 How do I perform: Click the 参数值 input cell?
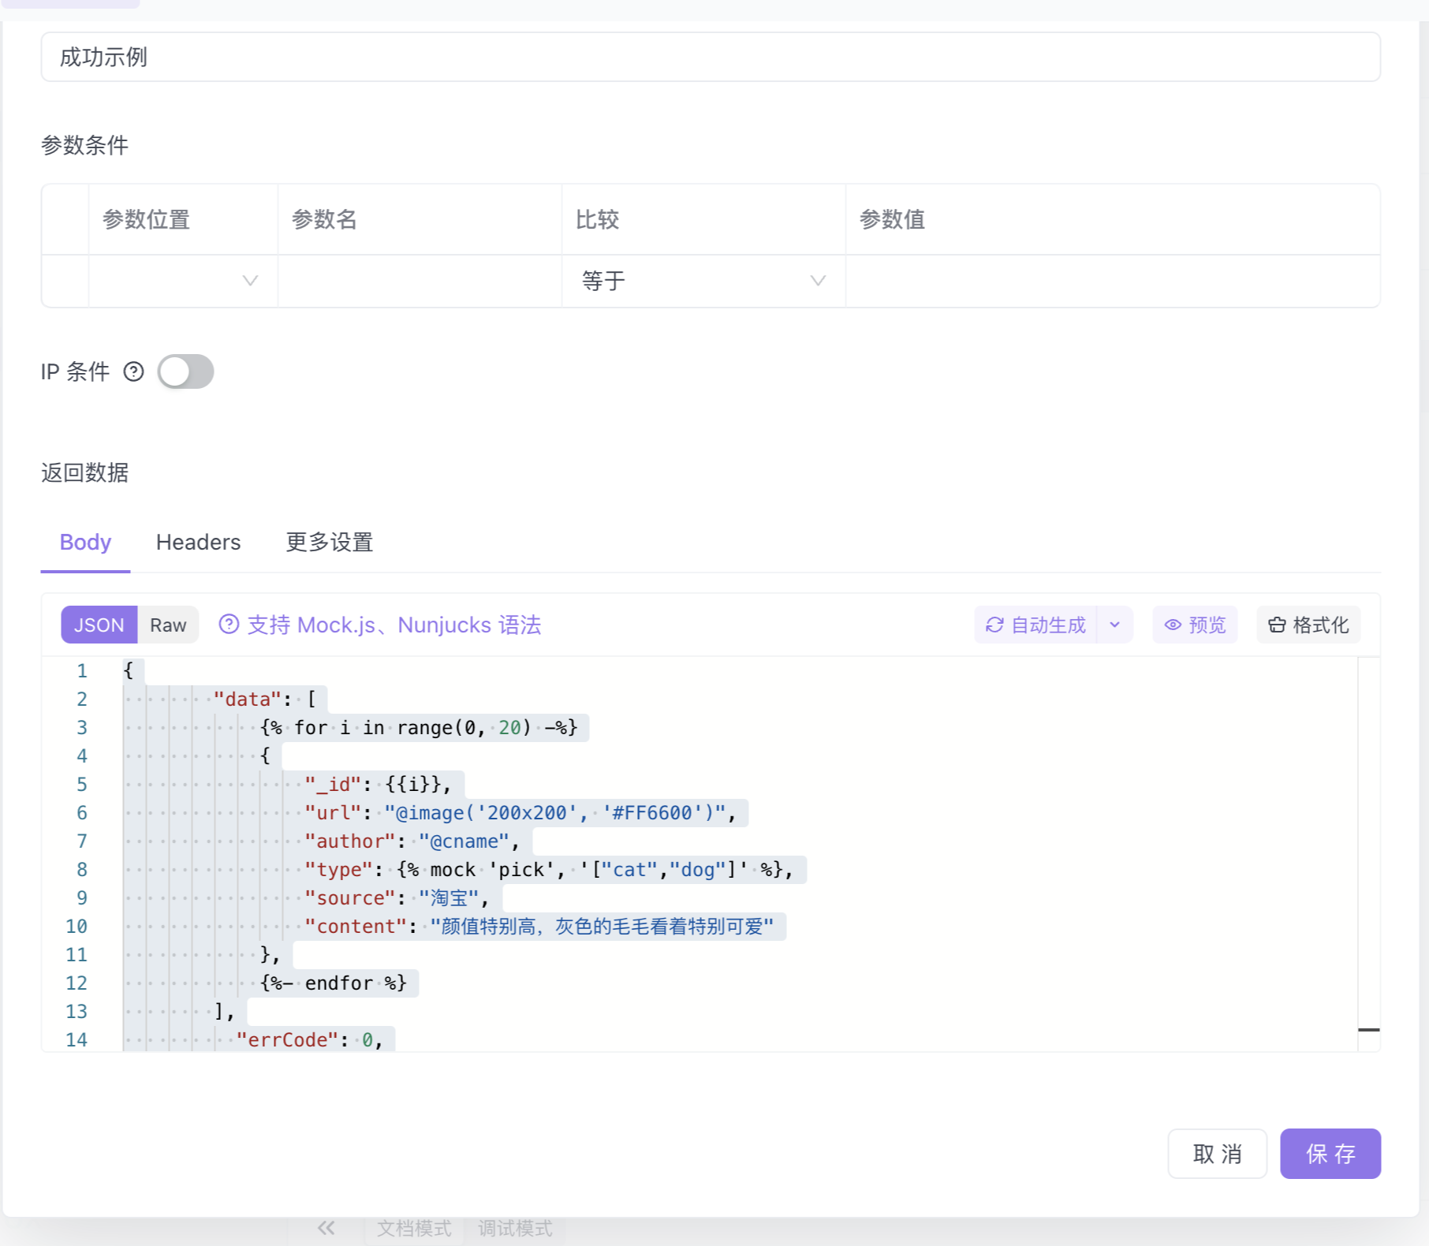coord(1113,281)
